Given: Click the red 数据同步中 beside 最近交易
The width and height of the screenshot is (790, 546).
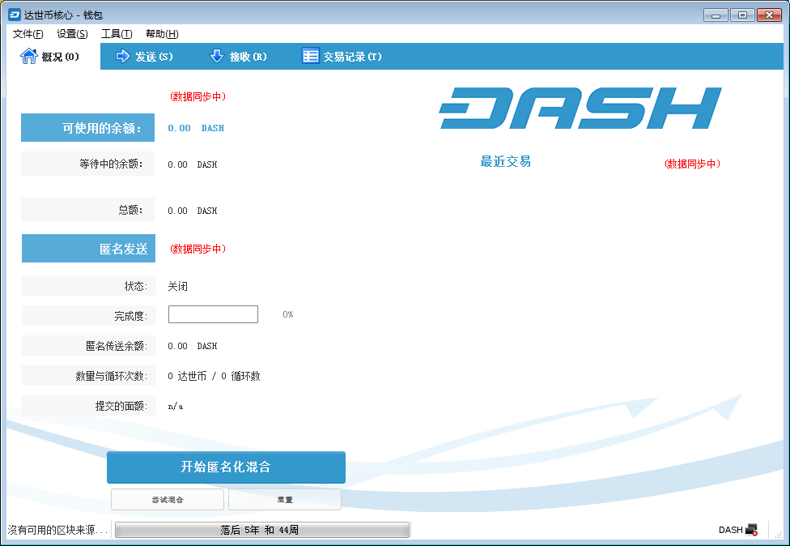Looking at the screenshot, I should point(693,164).
